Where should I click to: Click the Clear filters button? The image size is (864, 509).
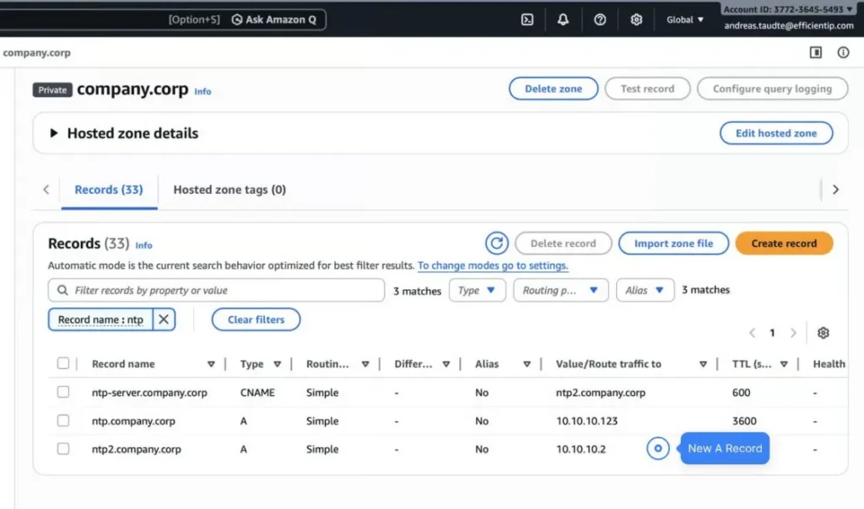256,319
